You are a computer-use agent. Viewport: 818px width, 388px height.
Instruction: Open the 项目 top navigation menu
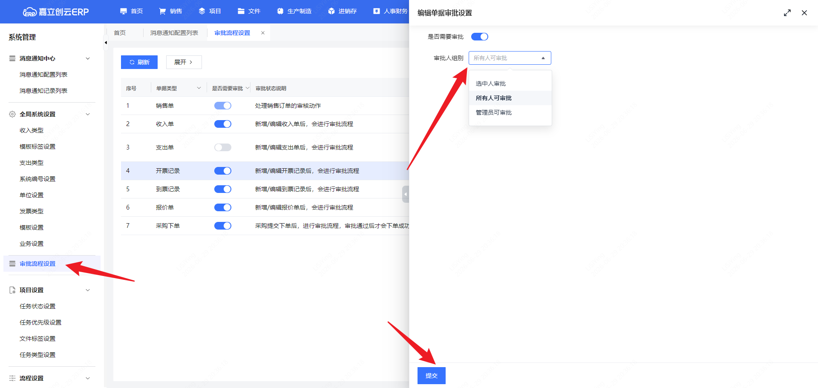210,11
